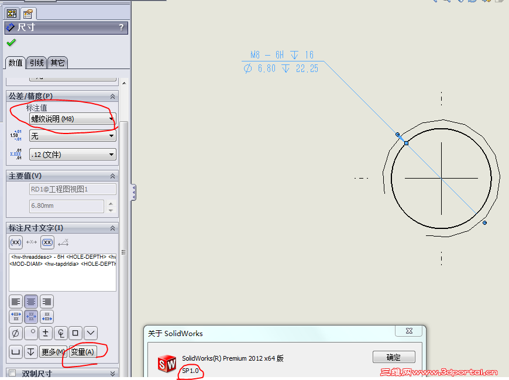Insert the diameter symbol
This screenshot has height=380, width=509.
pos(16,333)
